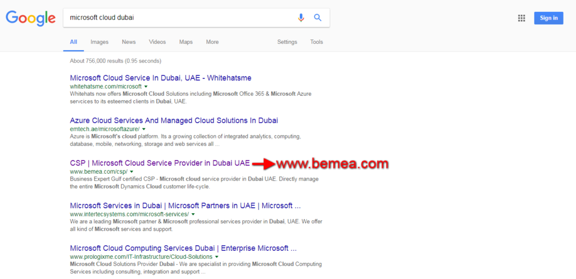Switch to the News tab
Image resolution: width=576 pixels, height=279 pixels.
pos(129,42)
